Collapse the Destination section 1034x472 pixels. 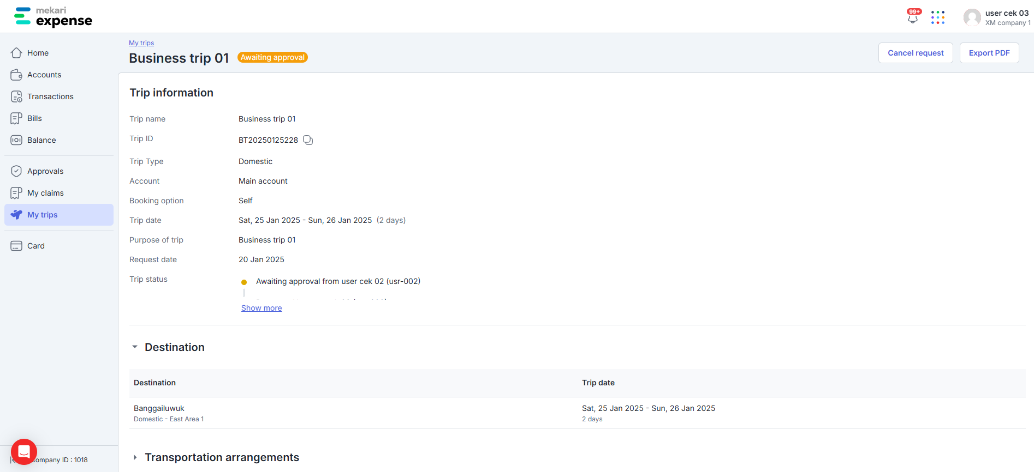point(135,347)
